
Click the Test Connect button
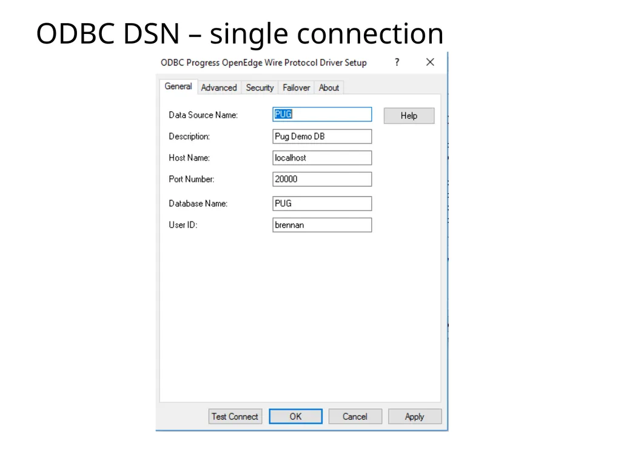click(x=235, y=416)
